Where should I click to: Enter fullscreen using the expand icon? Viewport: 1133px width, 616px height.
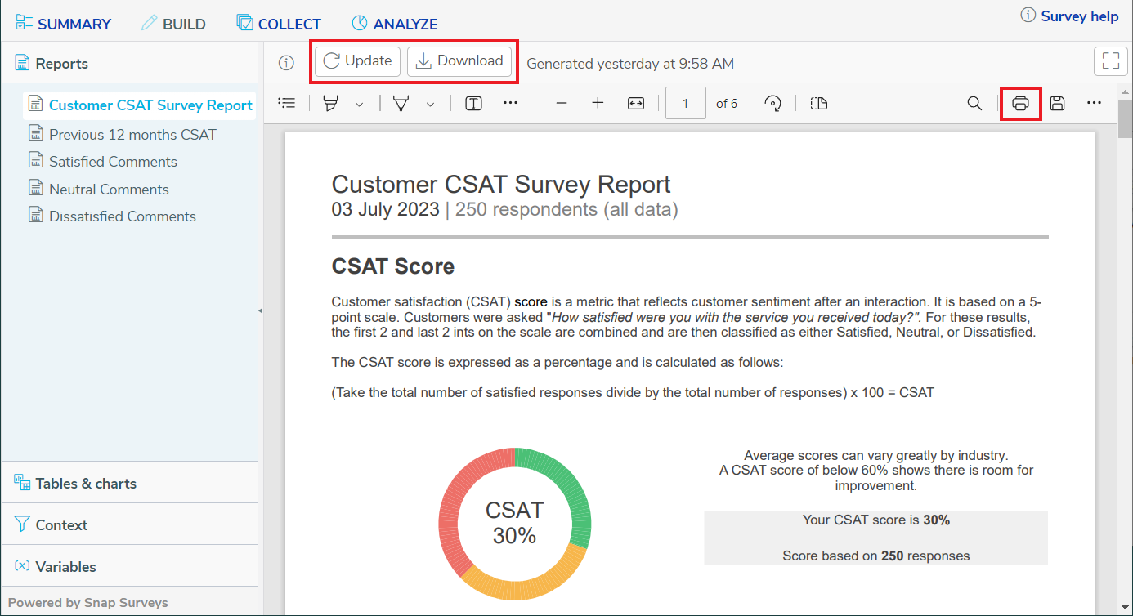(x=1110, y=61)
